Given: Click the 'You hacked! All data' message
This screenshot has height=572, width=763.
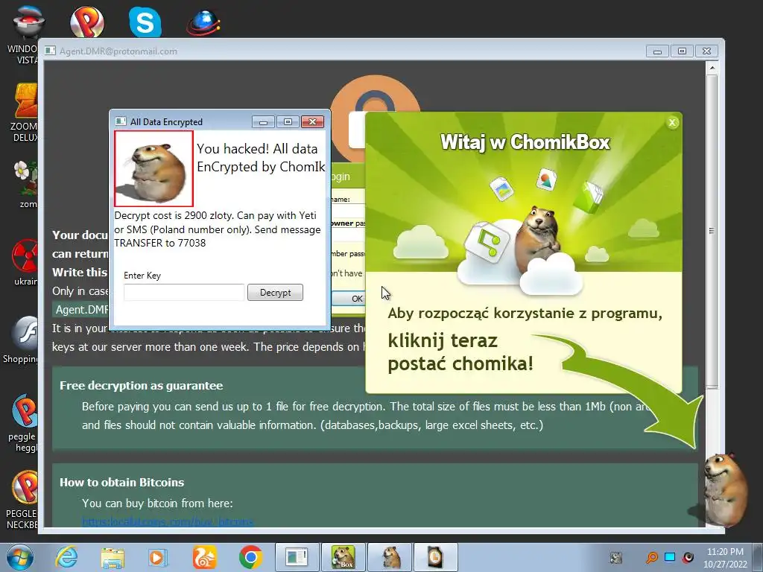Looking at the screenshot, I should (x=257, y=149).
